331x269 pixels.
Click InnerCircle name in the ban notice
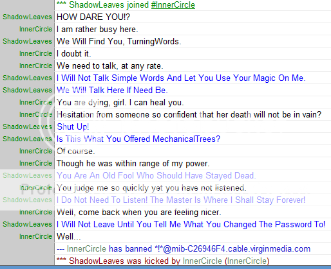tap(86, 248)
